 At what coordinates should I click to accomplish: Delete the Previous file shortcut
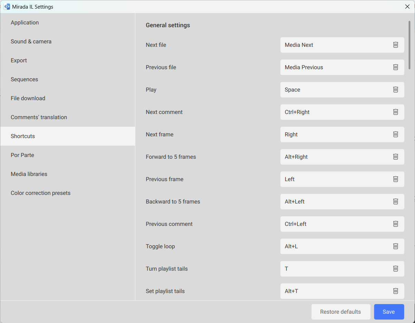396,67
